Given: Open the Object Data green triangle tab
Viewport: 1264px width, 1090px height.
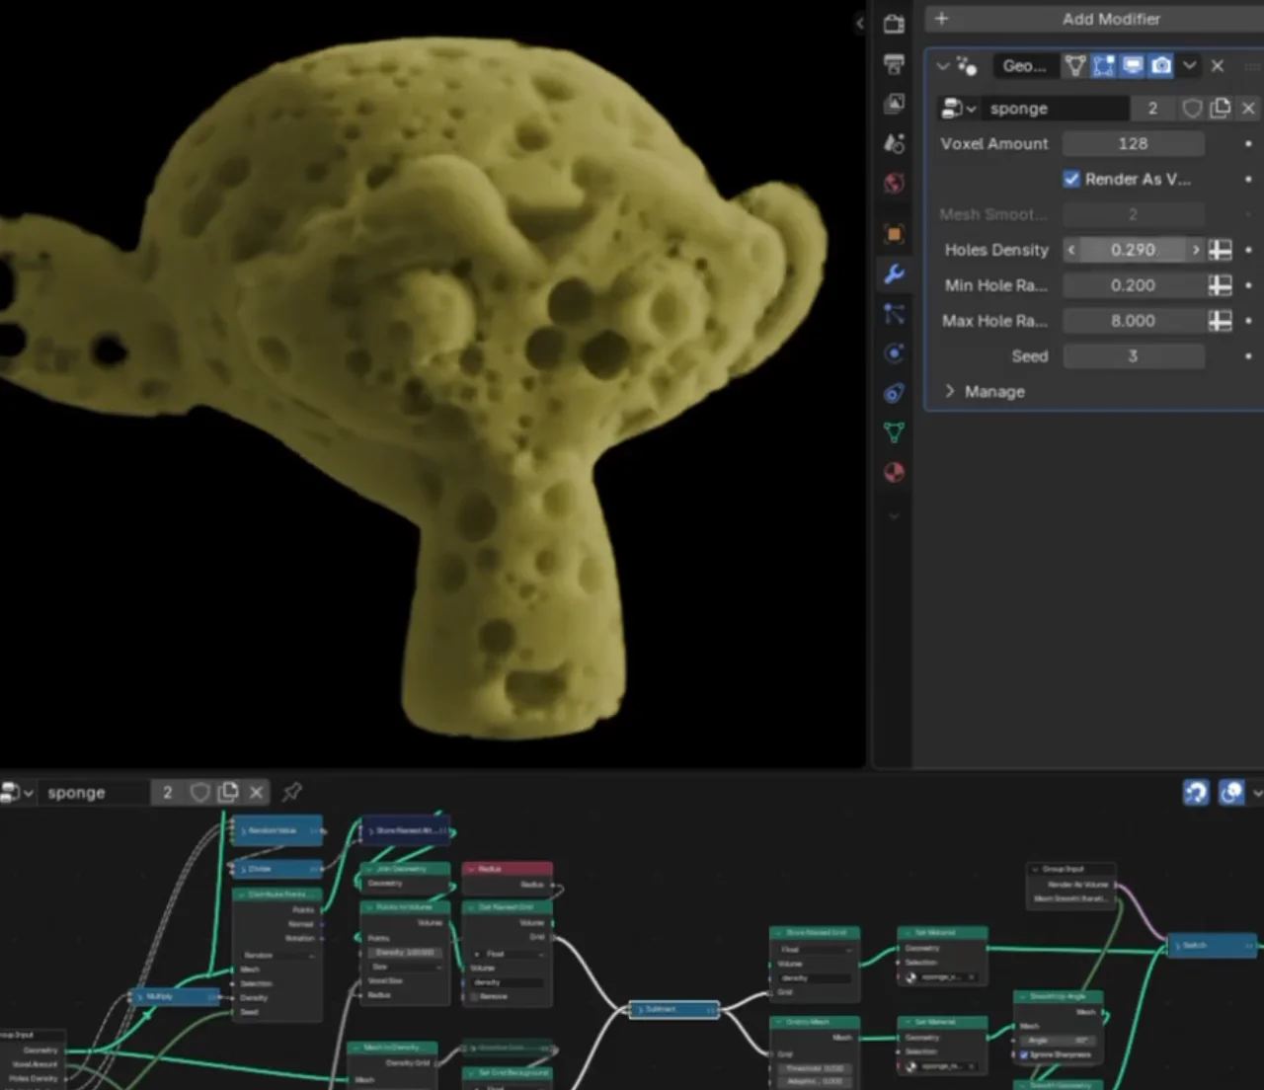Looking at the screenshot, I should tap(894, 432).
